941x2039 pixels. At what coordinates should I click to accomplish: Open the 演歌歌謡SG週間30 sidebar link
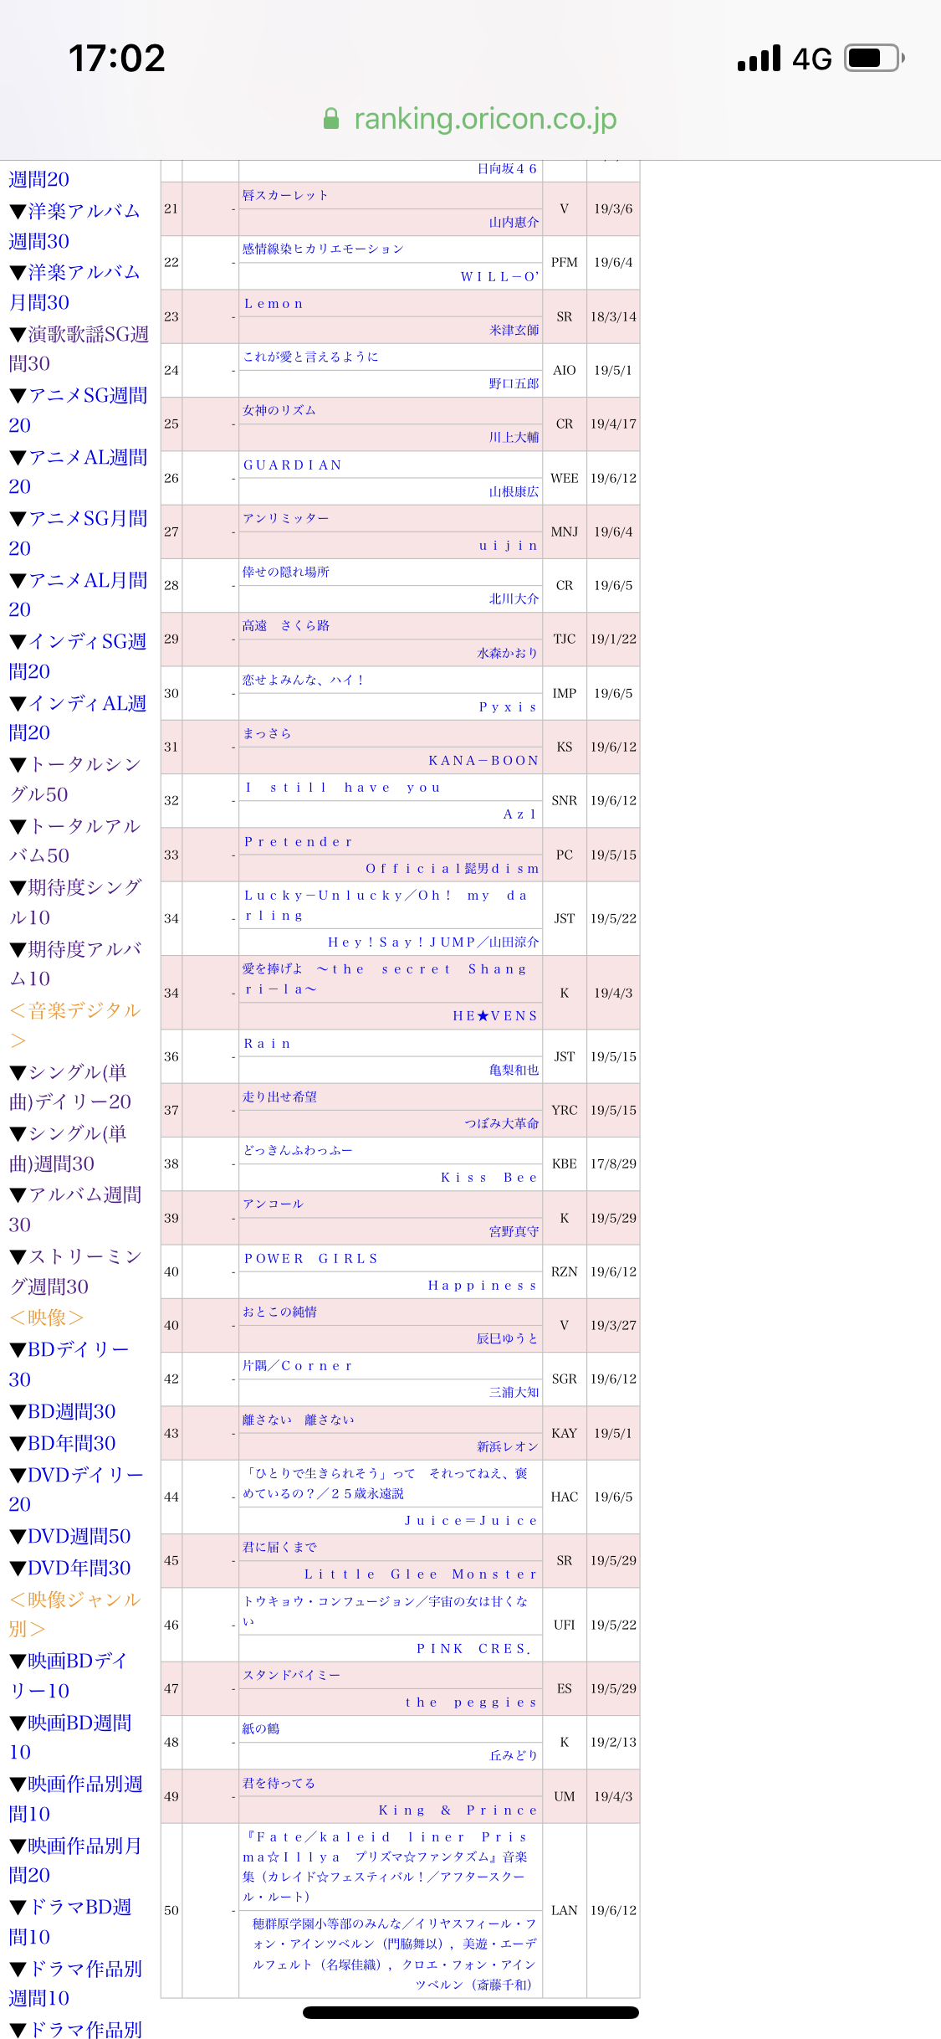tap(79, 349)
